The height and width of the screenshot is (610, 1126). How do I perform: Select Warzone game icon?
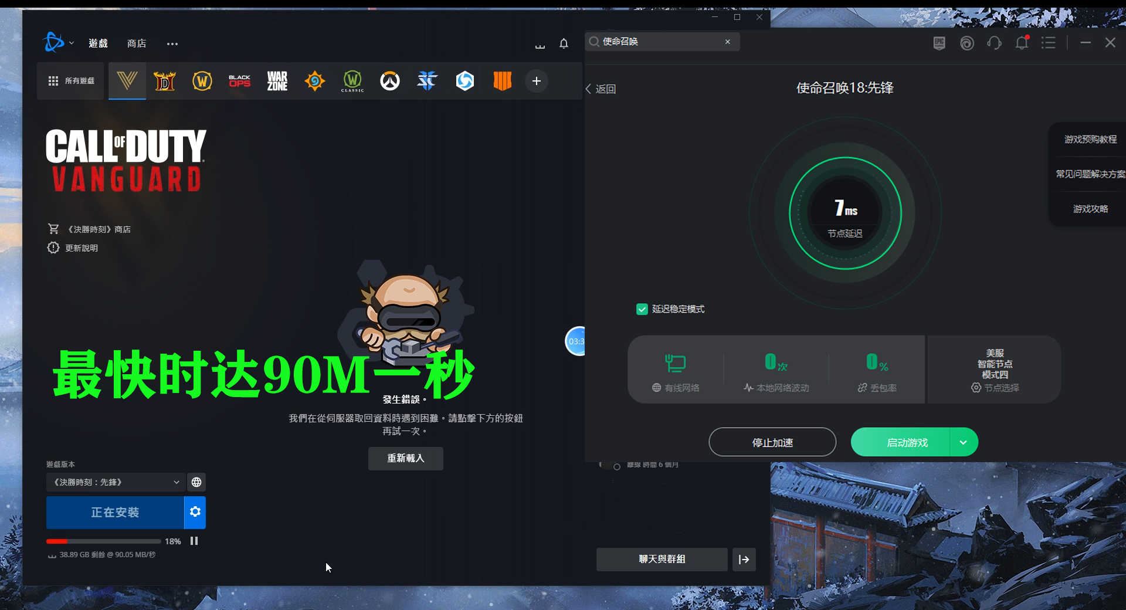coord(277,81)
